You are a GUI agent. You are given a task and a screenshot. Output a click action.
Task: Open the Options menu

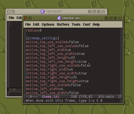48,25
